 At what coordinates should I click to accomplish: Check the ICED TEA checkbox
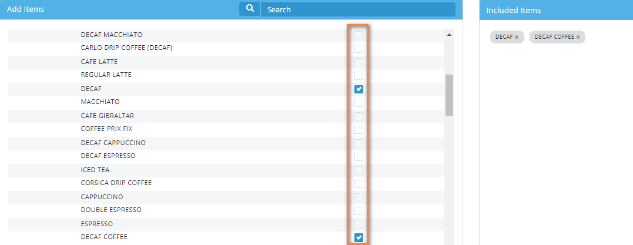click(x=359, y=170)
